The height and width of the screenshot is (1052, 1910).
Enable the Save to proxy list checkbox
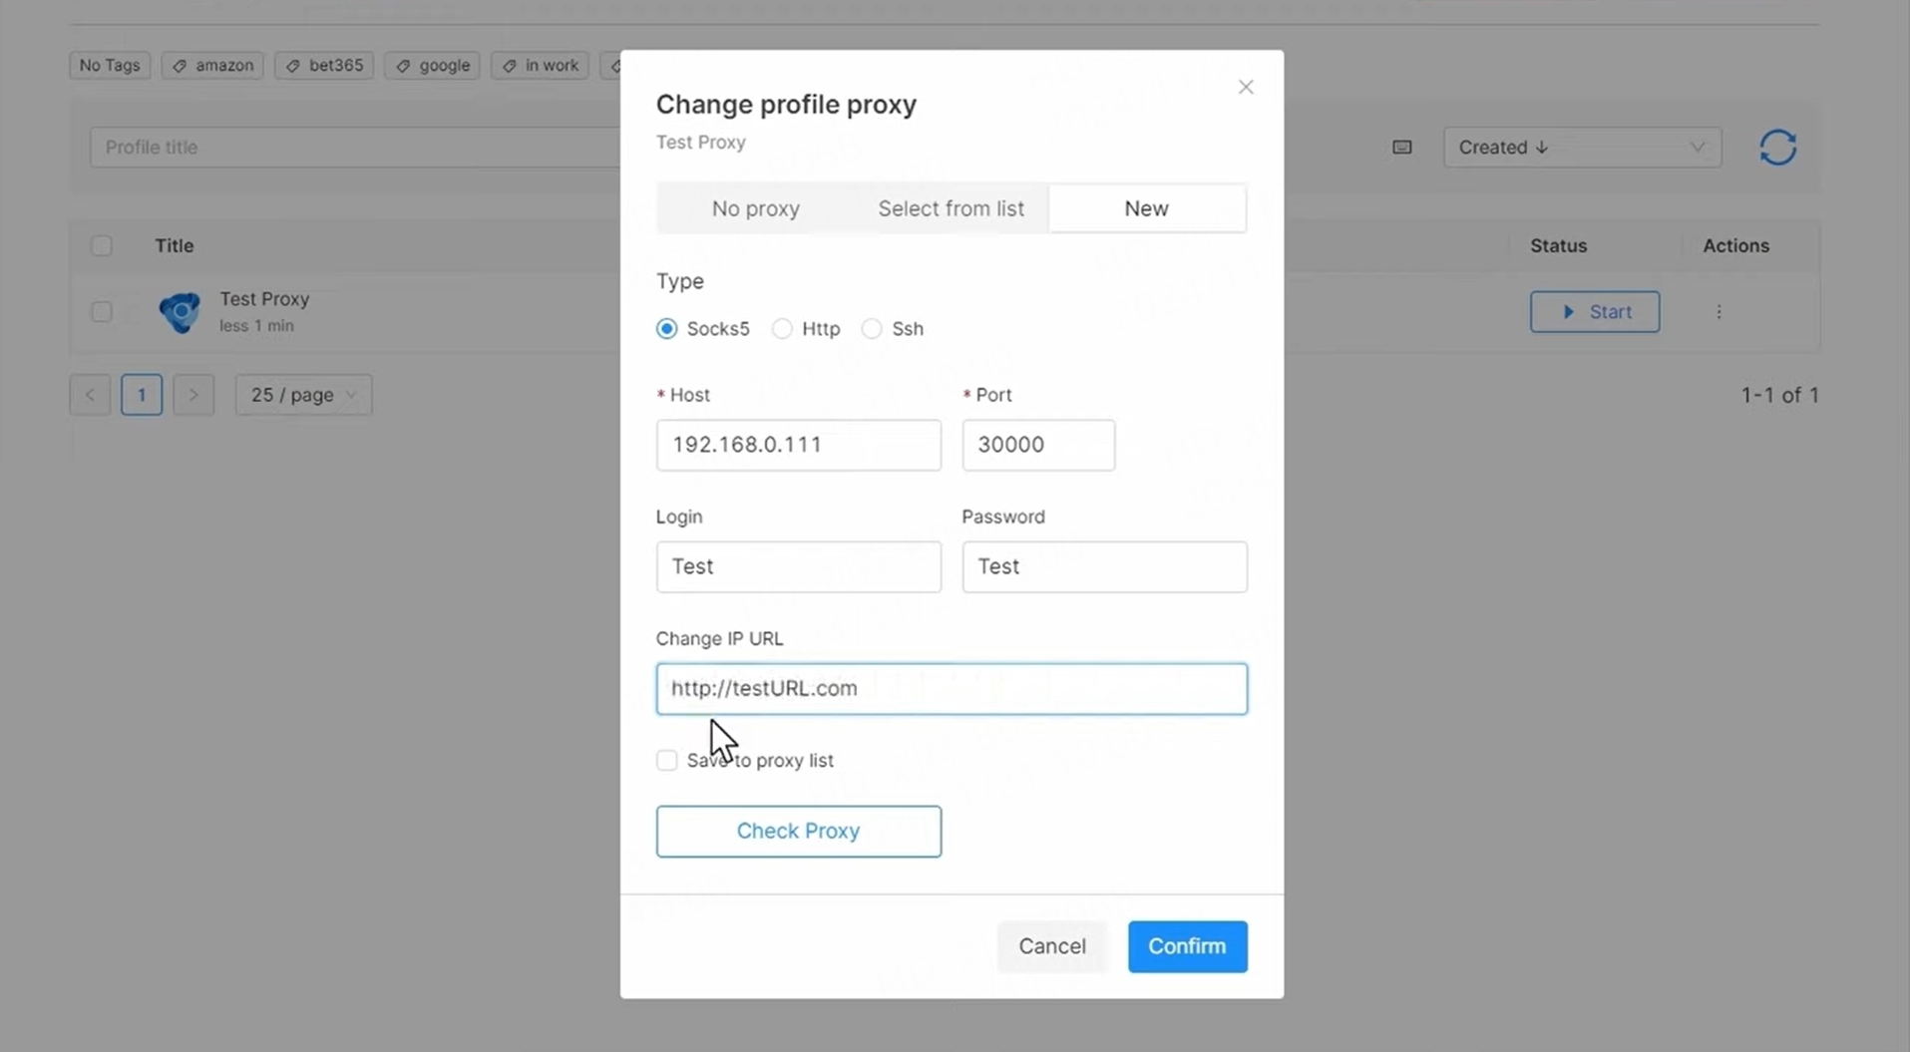[x=666, y=761]
